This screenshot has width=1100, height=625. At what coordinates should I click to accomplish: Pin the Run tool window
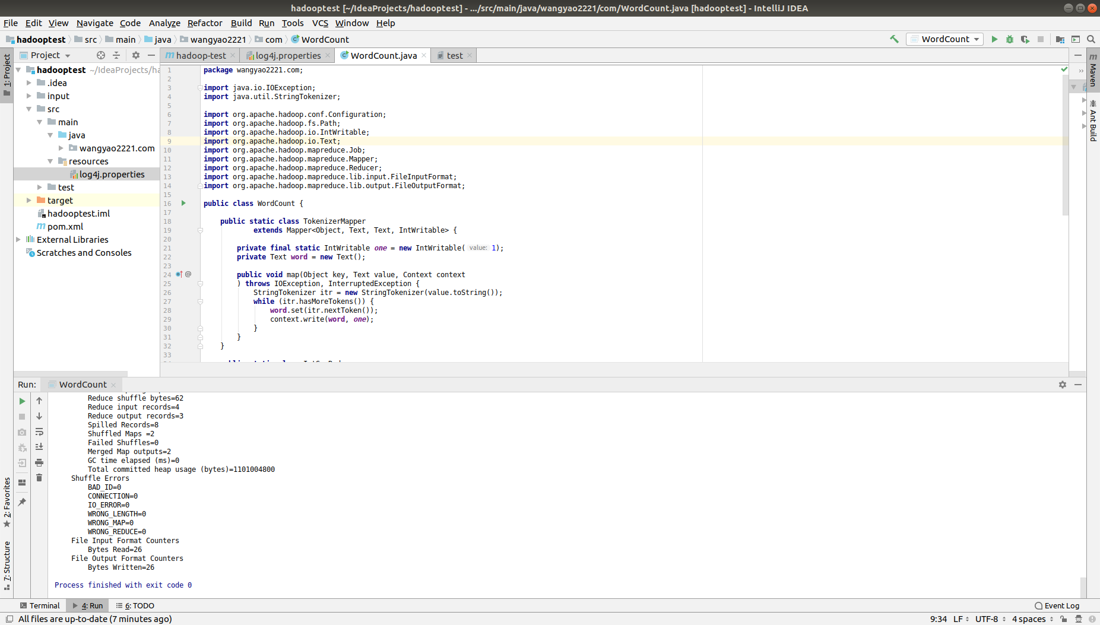pyautogui.click(x=22, y=502)
